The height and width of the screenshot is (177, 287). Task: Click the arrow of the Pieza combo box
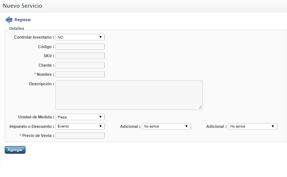101,117
